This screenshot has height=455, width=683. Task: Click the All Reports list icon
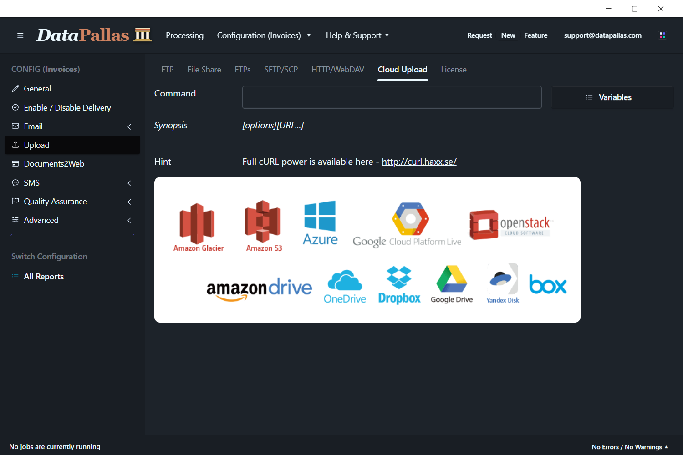[x=15, y=276]
